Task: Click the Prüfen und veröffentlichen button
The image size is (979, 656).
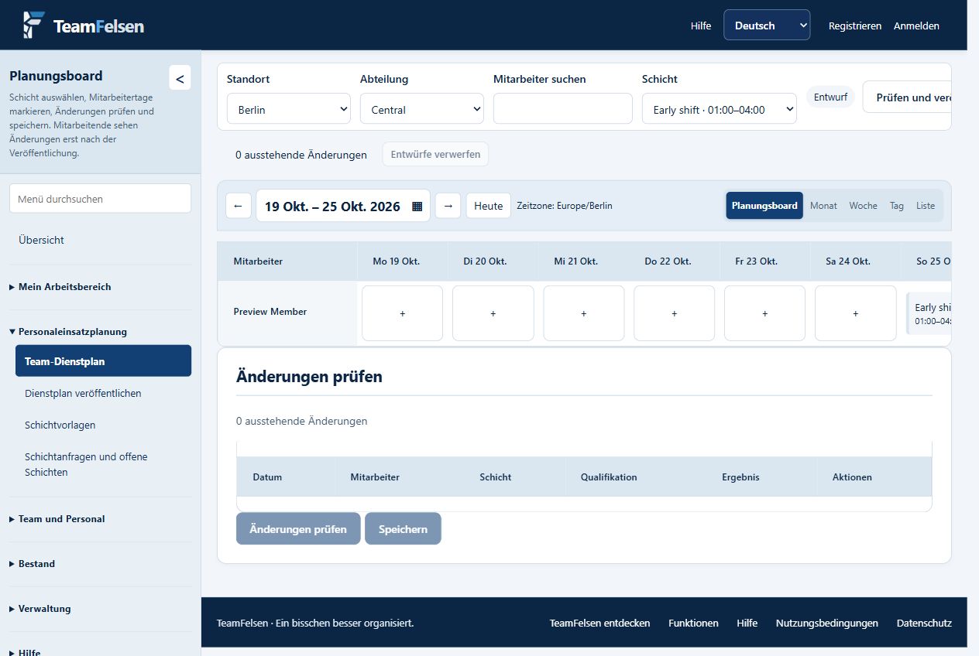Action: click(x=907, y=97)
